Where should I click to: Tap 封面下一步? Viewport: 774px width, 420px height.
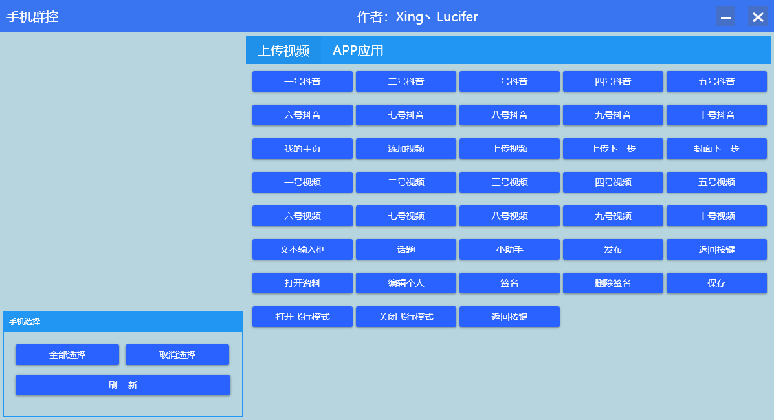point(717,149)
